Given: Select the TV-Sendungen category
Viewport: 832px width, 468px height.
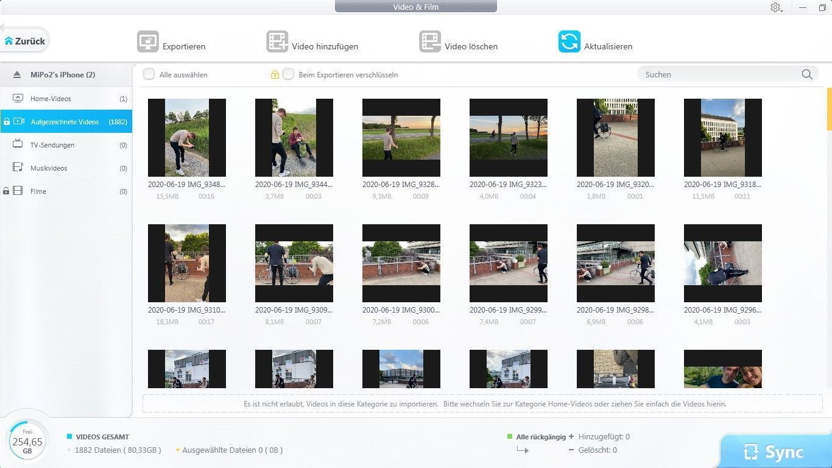Looking at the screenshot, I should (52, 145).
